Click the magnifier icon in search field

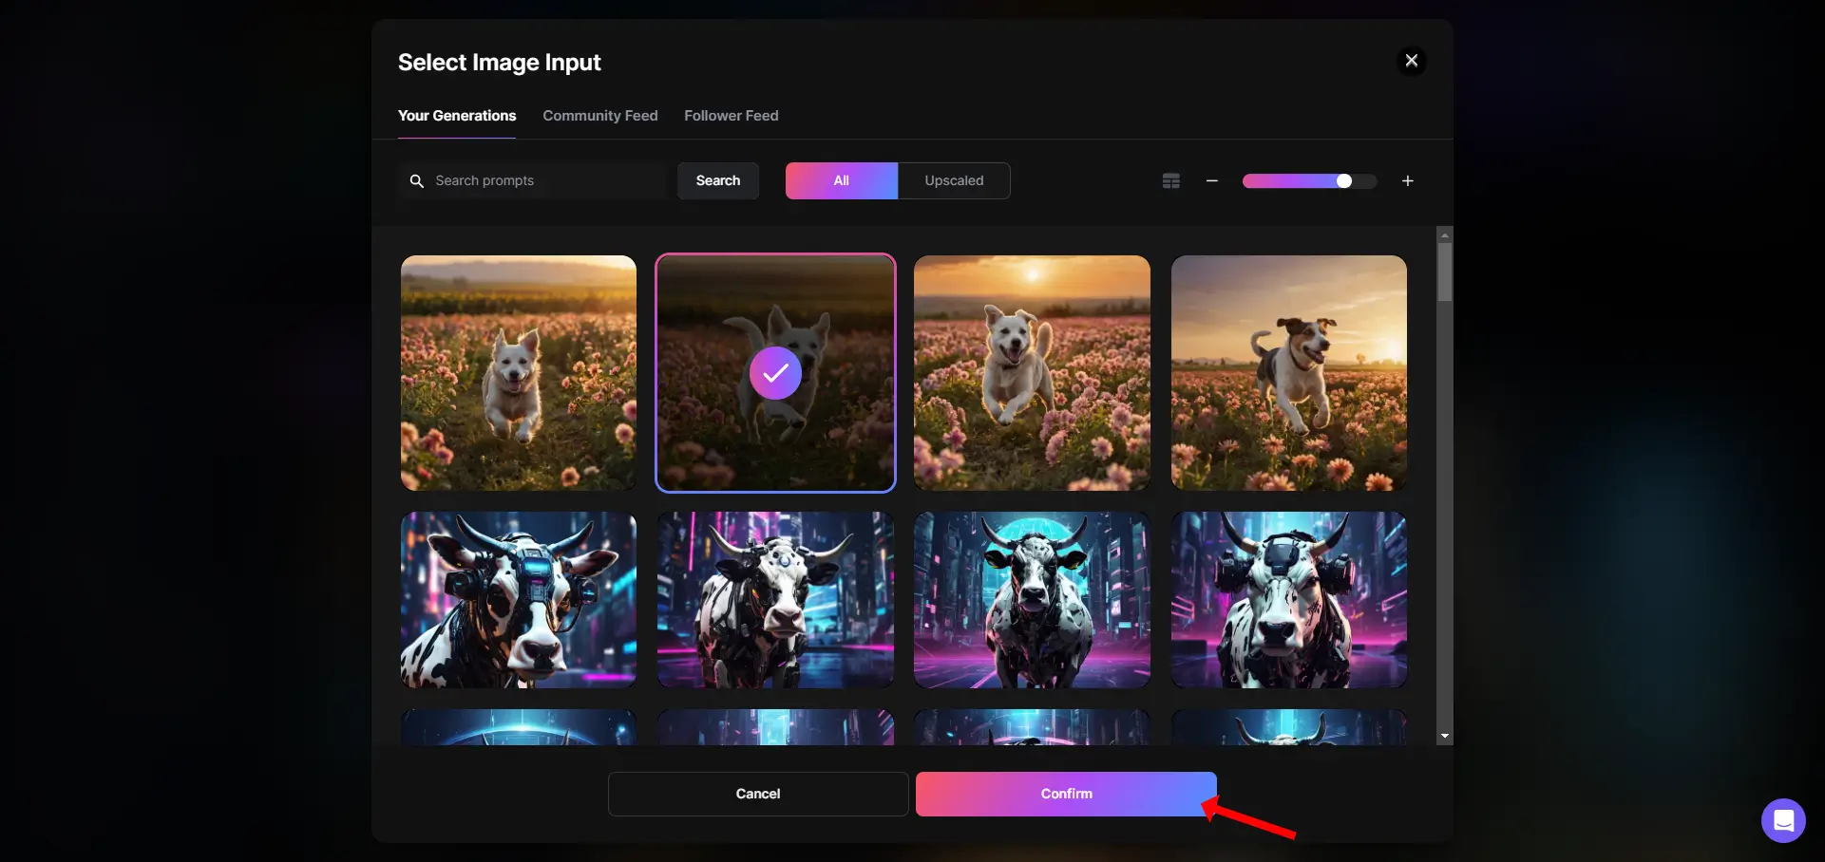416,180
